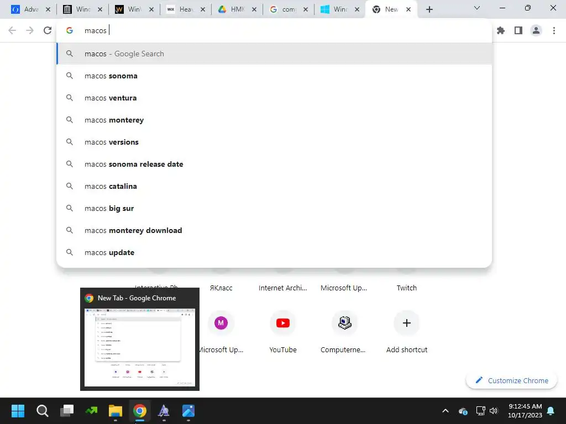Open the Windows Start menu
Viewport: 566px width, 424px height.
tap(18, 411)
